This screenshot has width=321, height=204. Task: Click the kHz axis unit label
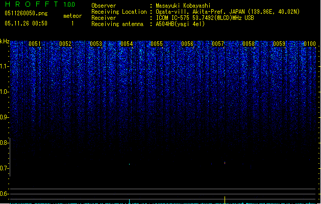tap(5, 41)
